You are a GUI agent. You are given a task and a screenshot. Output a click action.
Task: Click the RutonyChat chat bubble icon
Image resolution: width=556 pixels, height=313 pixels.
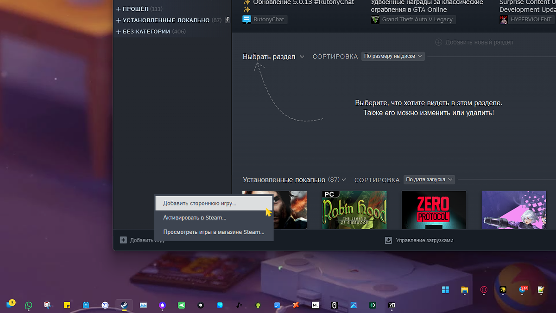(246, 19)
